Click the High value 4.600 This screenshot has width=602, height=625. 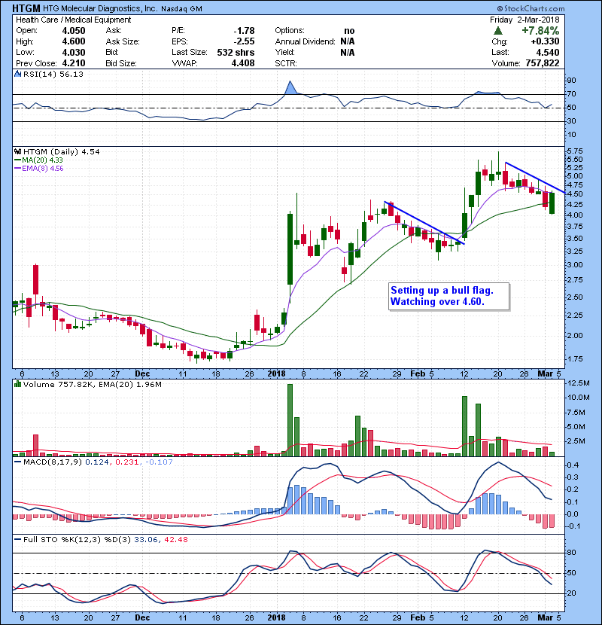click(74, 41)
